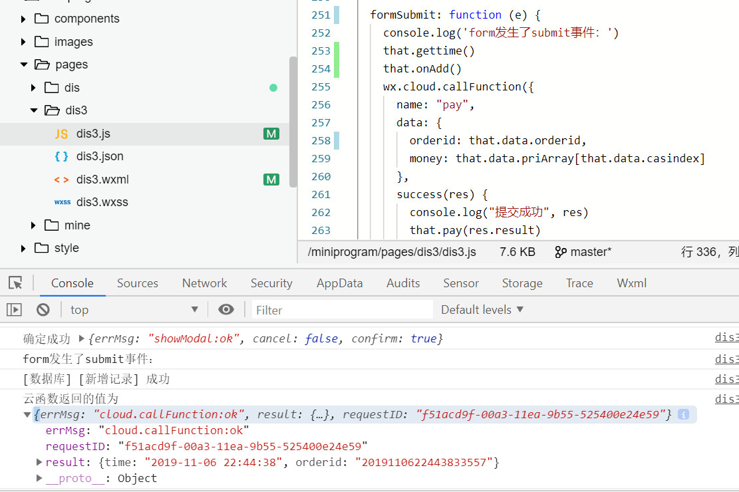Viewport: 739px width, 492px height.
Task: Open the top execution context dropdown
Action: 134,310
